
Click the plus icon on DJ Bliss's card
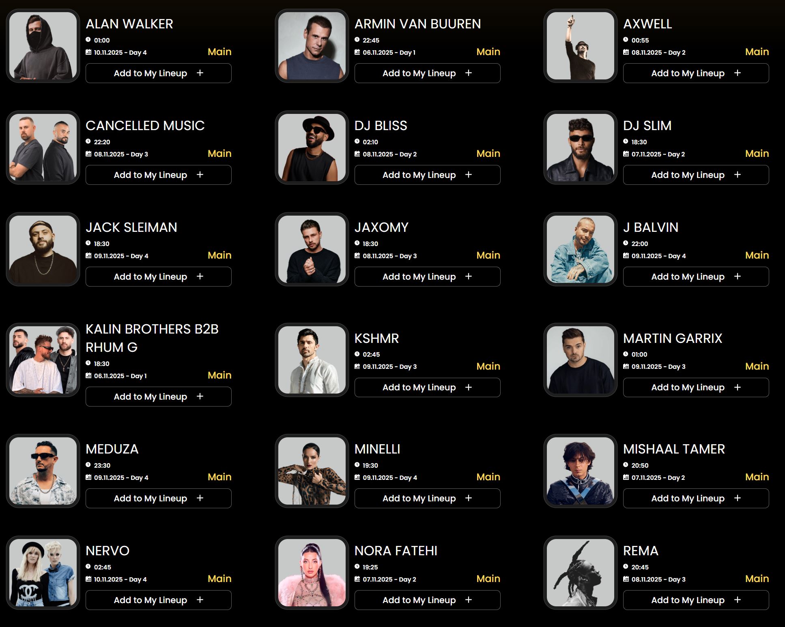[469, 175]
